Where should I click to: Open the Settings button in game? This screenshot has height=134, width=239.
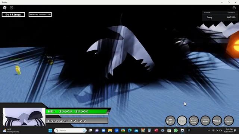point(13,15)
